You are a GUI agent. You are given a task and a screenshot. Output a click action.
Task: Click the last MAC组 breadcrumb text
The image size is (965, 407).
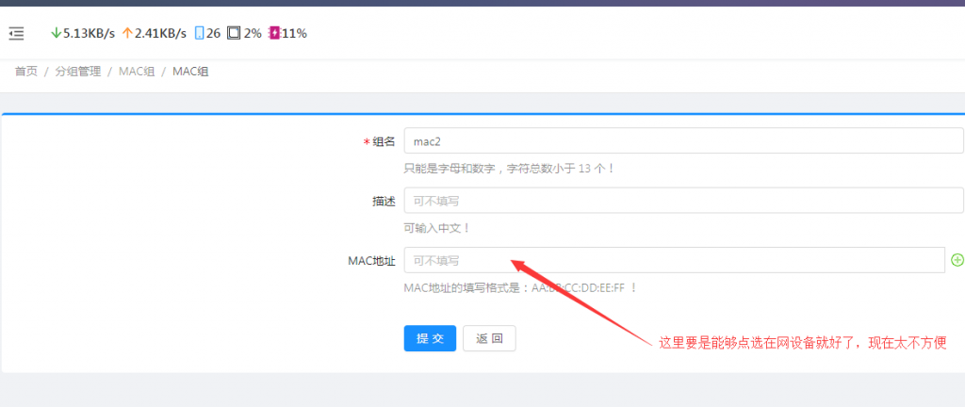pyautogui.click(x=190, y=72)
